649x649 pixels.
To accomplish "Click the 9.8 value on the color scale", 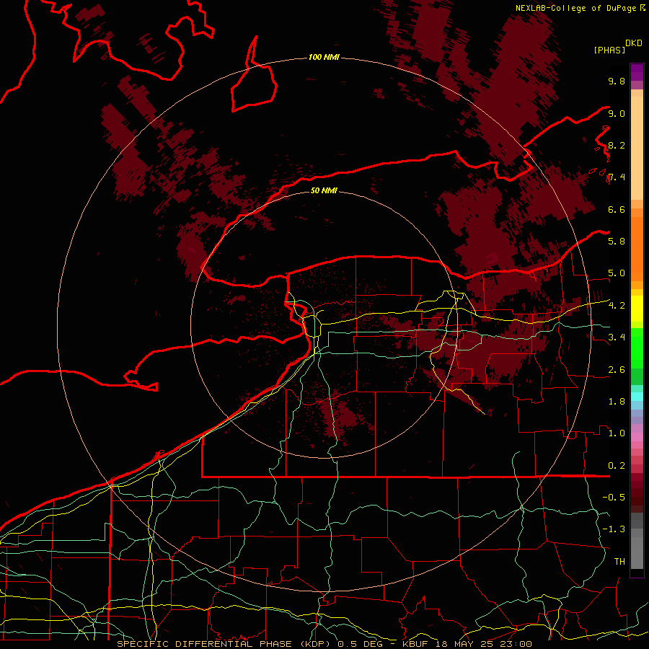I will point(617,81).
